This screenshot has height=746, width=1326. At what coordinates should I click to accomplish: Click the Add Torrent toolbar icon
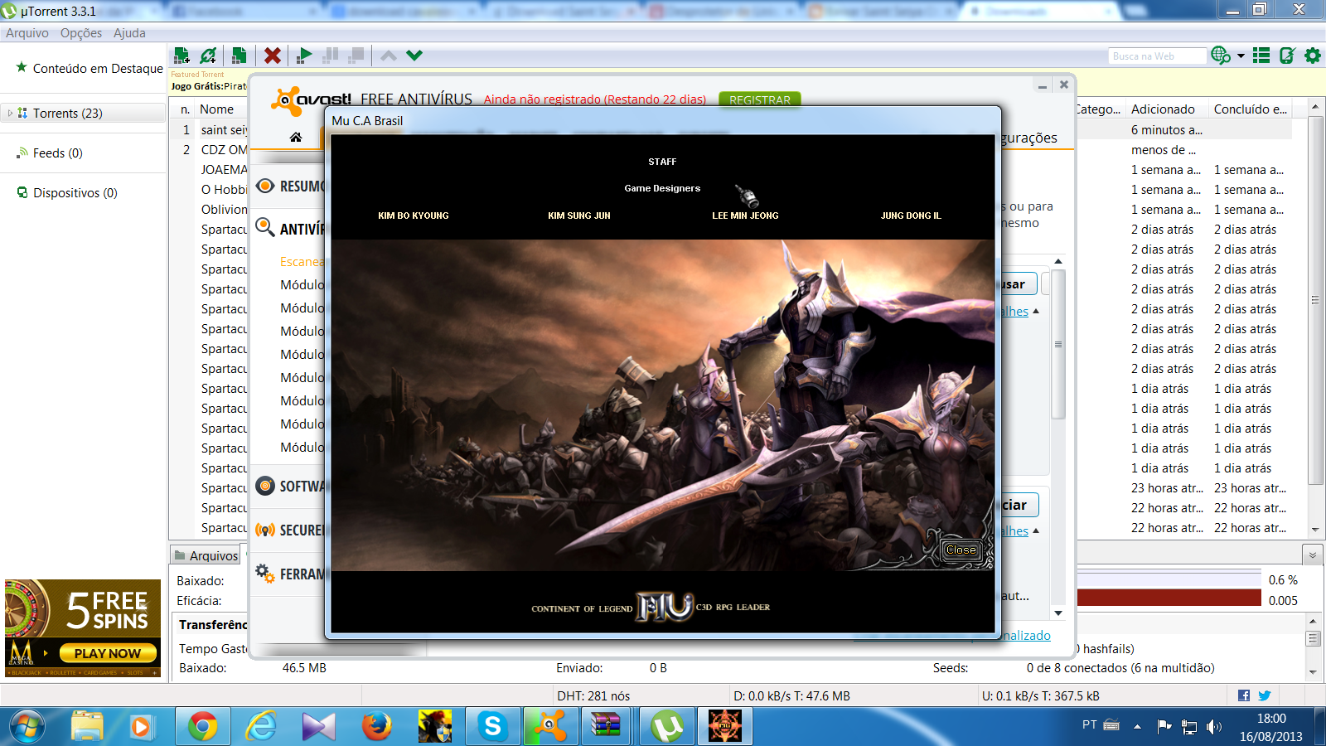pos(181,56)
